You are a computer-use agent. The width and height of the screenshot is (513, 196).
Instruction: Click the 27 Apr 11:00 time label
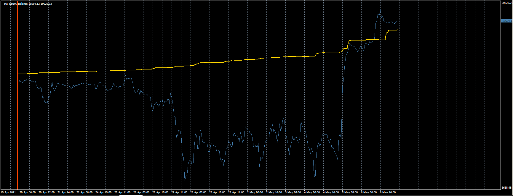pyautogui.click(x=179, y=192)
